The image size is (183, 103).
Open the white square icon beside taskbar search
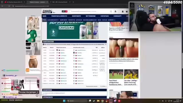click(x=90, y=101)
